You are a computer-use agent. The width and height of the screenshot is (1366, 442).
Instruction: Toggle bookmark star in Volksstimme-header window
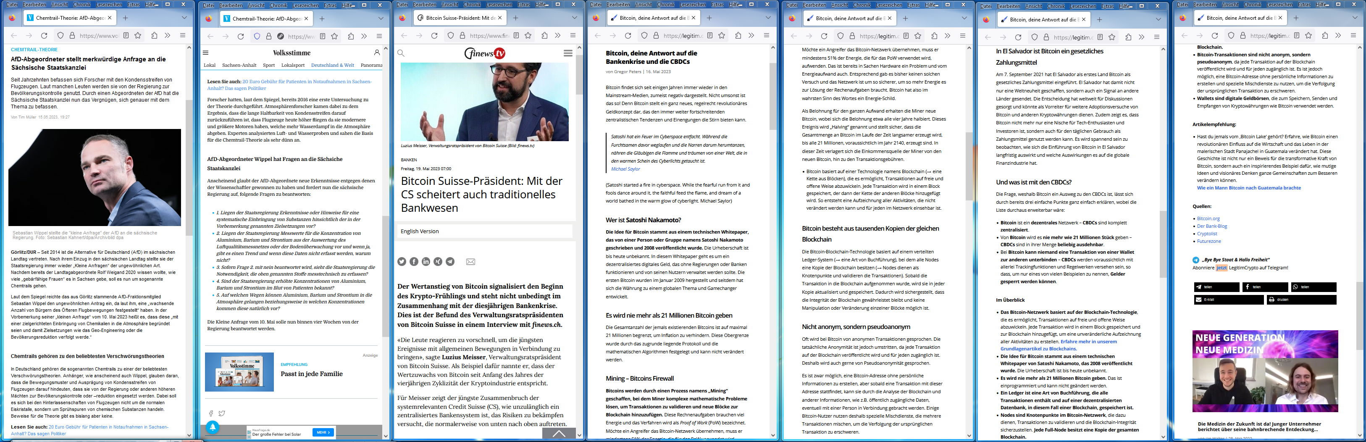pos(335,36)
